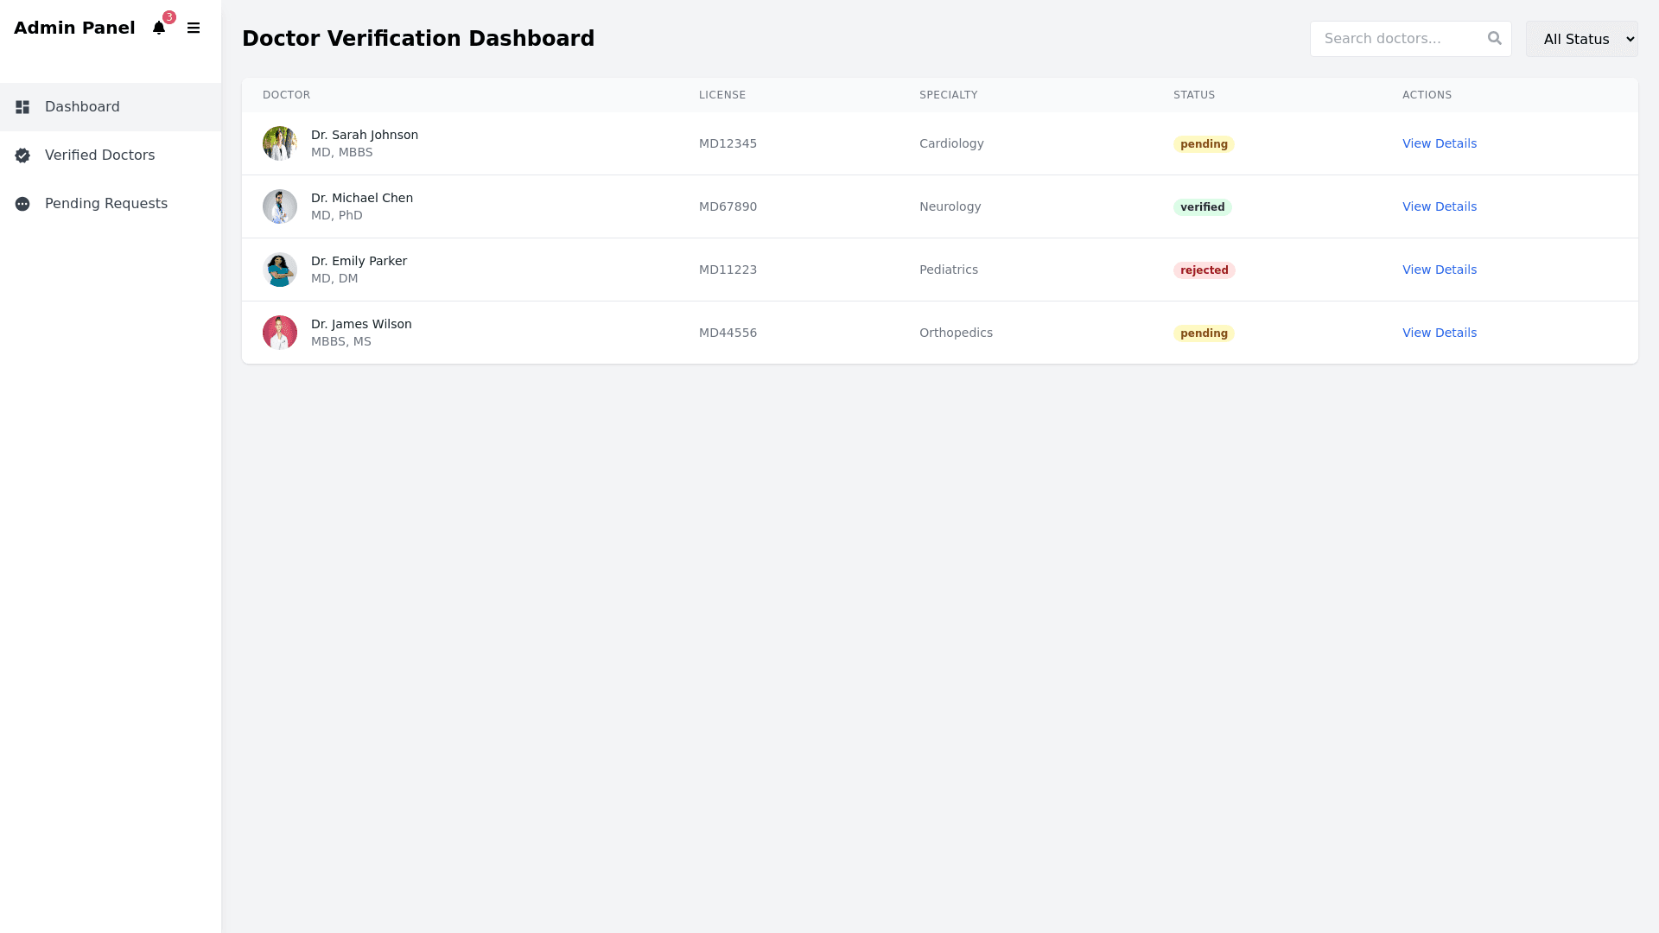
Task: Click the search magnifier icon
Action: 1495,39
